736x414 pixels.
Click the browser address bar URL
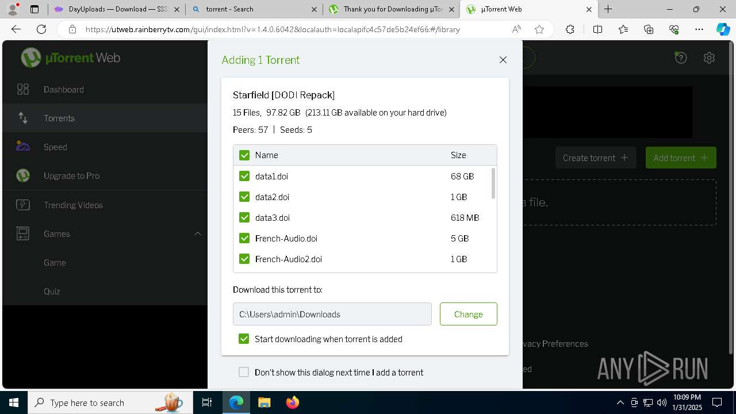[x=273, y=29]
